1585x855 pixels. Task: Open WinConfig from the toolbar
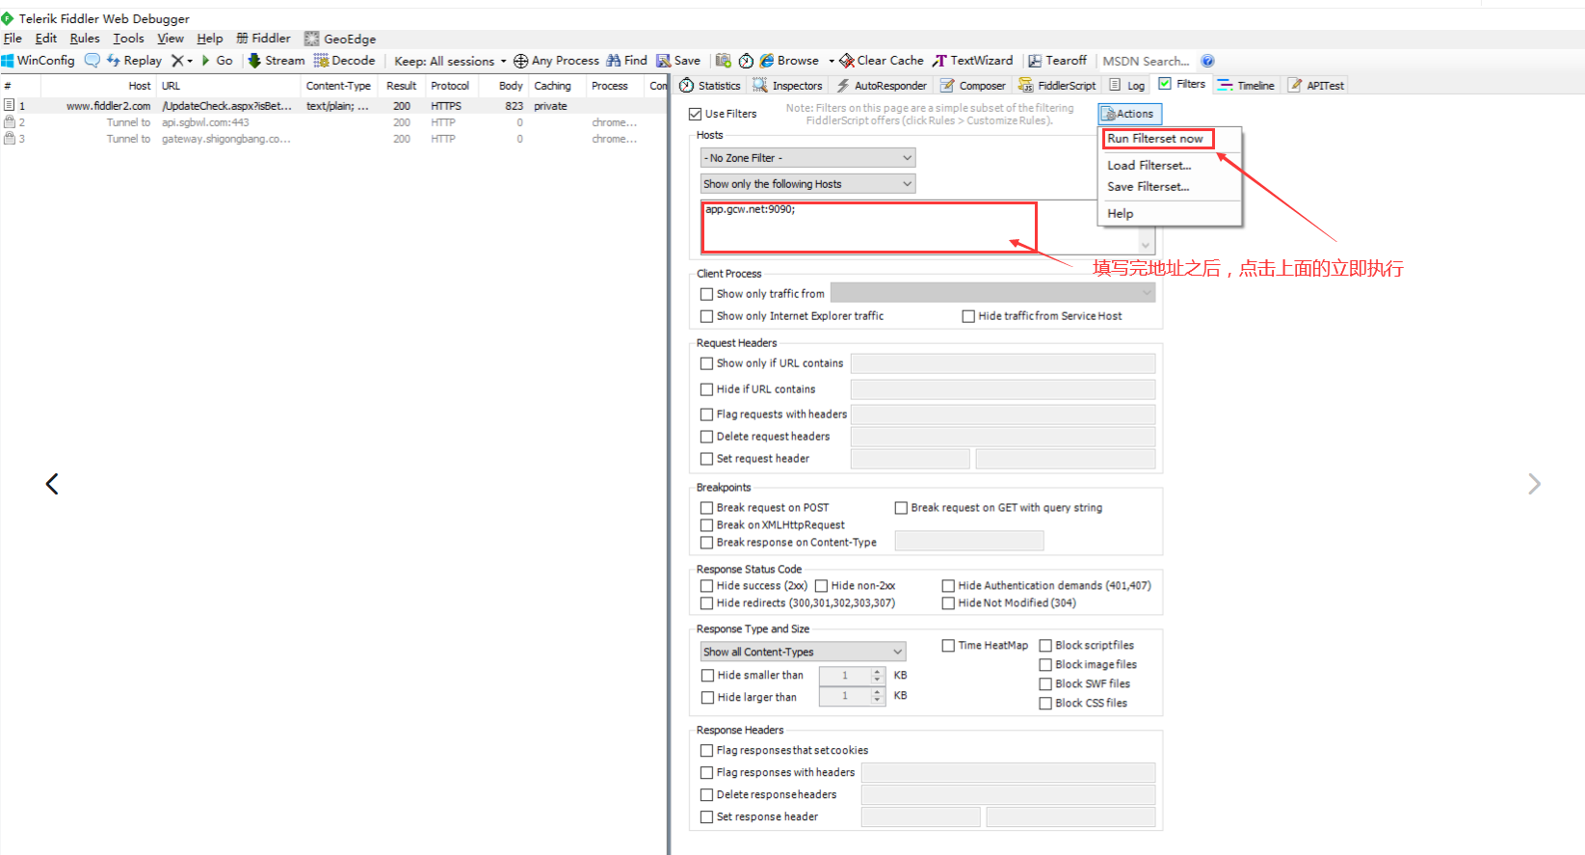coord(39,60)
